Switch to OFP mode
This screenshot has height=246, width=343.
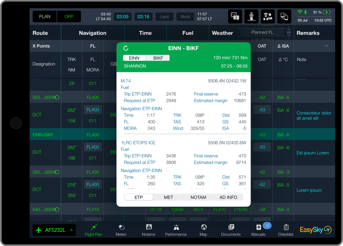(x=69, y=17)
